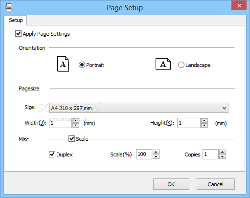
Task: Decrease Scale(%) with down arrow
Action: pyautogui.click(x=156, y=156)
